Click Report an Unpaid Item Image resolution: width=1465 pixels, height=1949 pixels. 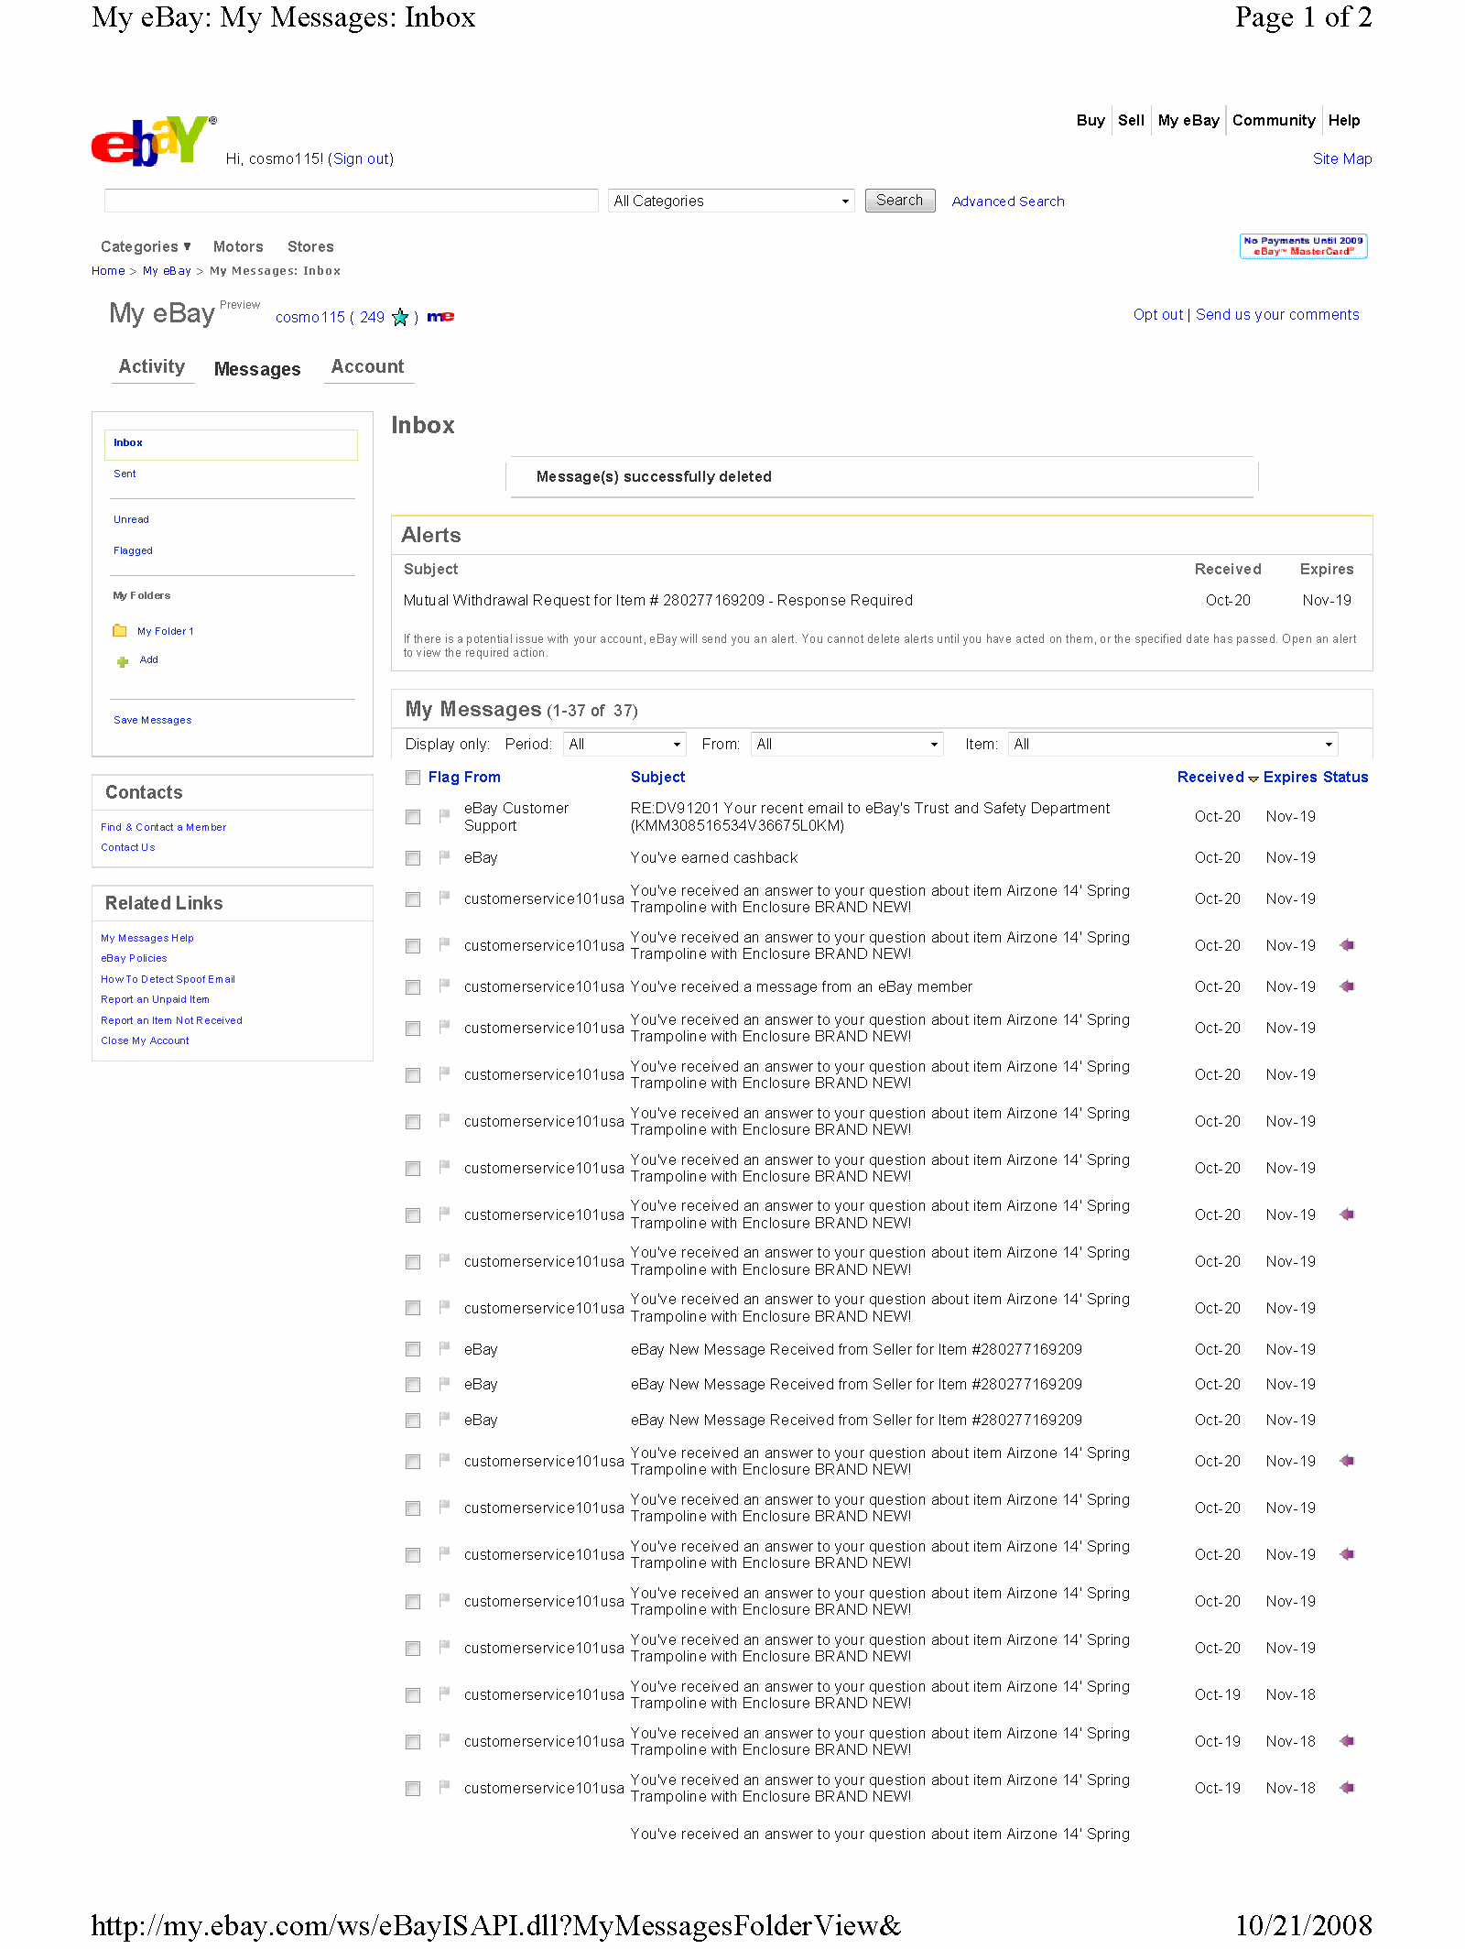tap(155, 1000)
